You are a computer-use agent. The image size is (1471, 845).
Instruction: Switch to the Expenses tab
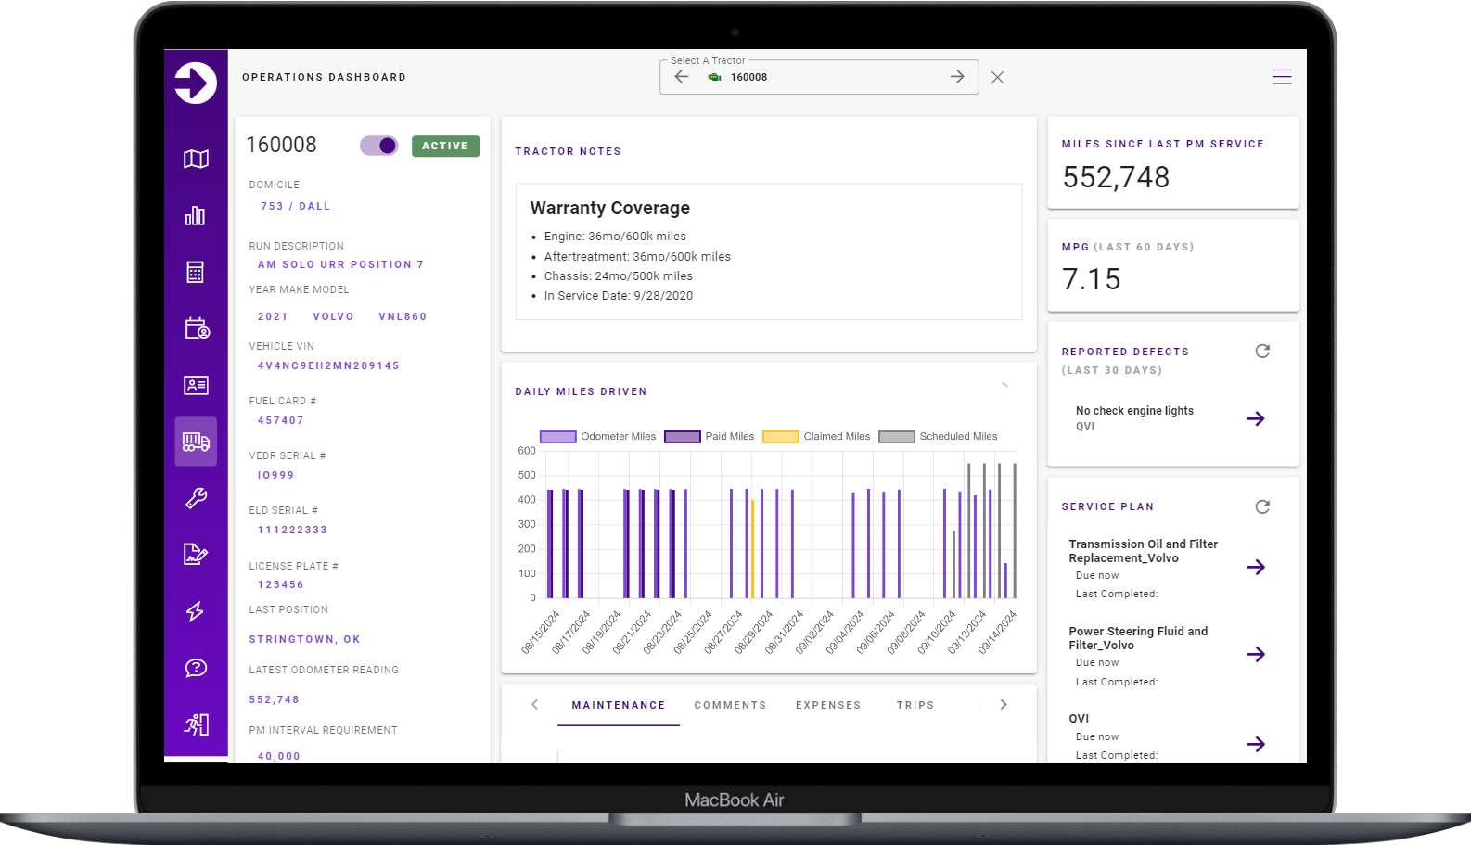pyautogui.click(x=827, y=706)
